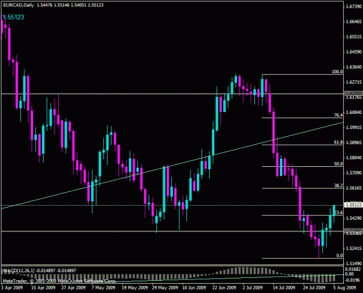The width and height of the screenshot is (363, 293).
Task: Click the 61.8 Fibonacci level label
Action: [x=338, y=142]
